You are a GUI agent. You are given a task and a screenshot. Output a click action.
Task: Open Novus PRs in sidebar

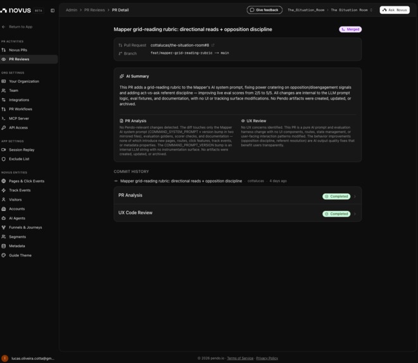point(18,50)
